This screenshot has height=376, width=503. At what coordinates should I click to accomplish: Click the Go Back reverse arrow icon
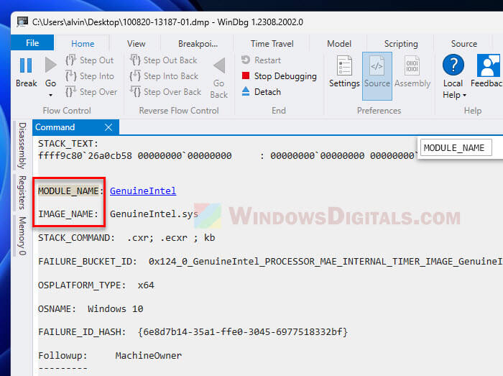coord(219,65)
